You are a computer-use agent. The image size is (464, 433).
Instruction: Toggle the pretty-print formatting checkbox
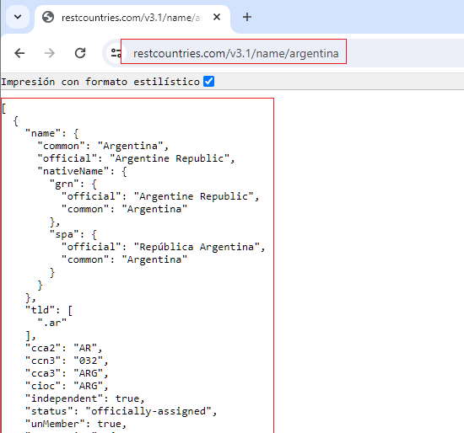point(208,81)
